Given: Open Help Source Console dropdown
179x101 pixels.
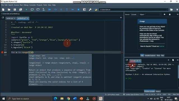Looking at the screenshot, I should (135, 15).
